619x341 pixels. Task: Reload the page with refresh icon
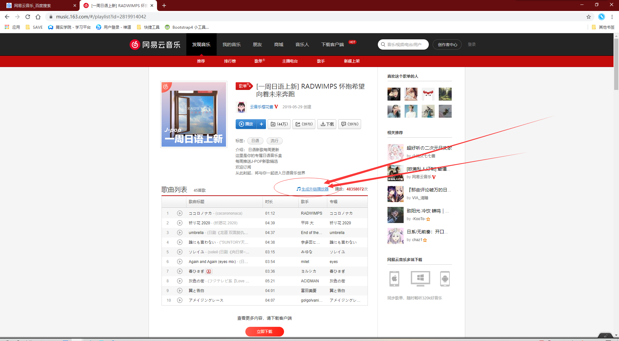(28, 17)
